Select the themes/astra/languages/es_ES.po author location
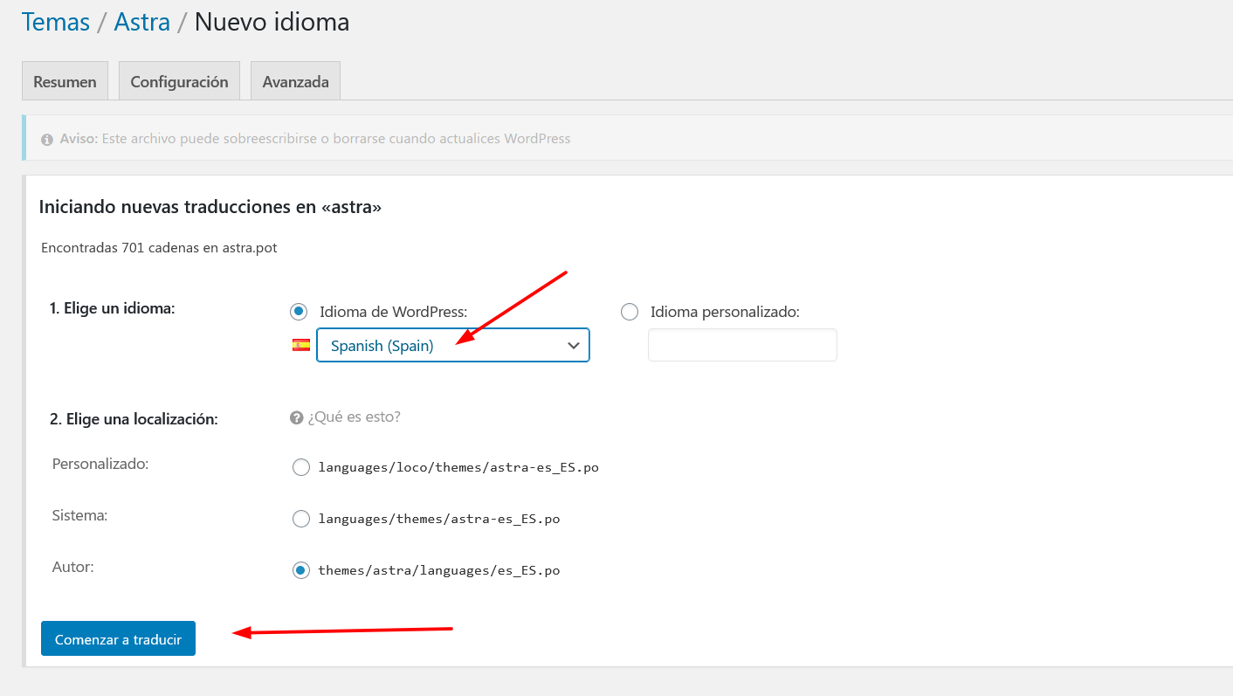Screen dimensions: 1233x696 click(301, 570)
